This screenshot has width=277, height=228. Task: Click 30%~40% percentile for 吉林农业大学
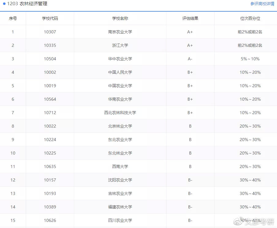(x=250, y=193)
